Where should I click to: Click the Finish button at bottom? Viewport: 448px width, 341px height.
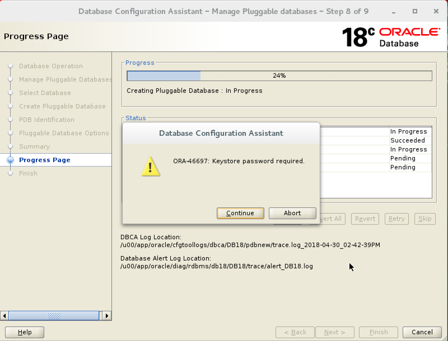point(379,332)
